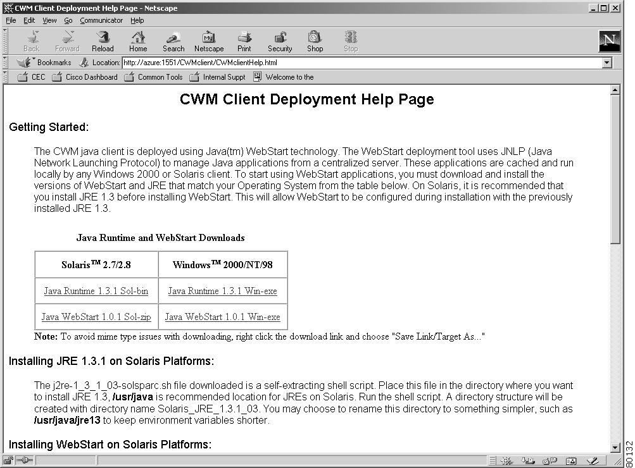The width and height of the screenshot is (635, 468).
Task: Click the security lock icon in status bar
Action: coord(8,460)
